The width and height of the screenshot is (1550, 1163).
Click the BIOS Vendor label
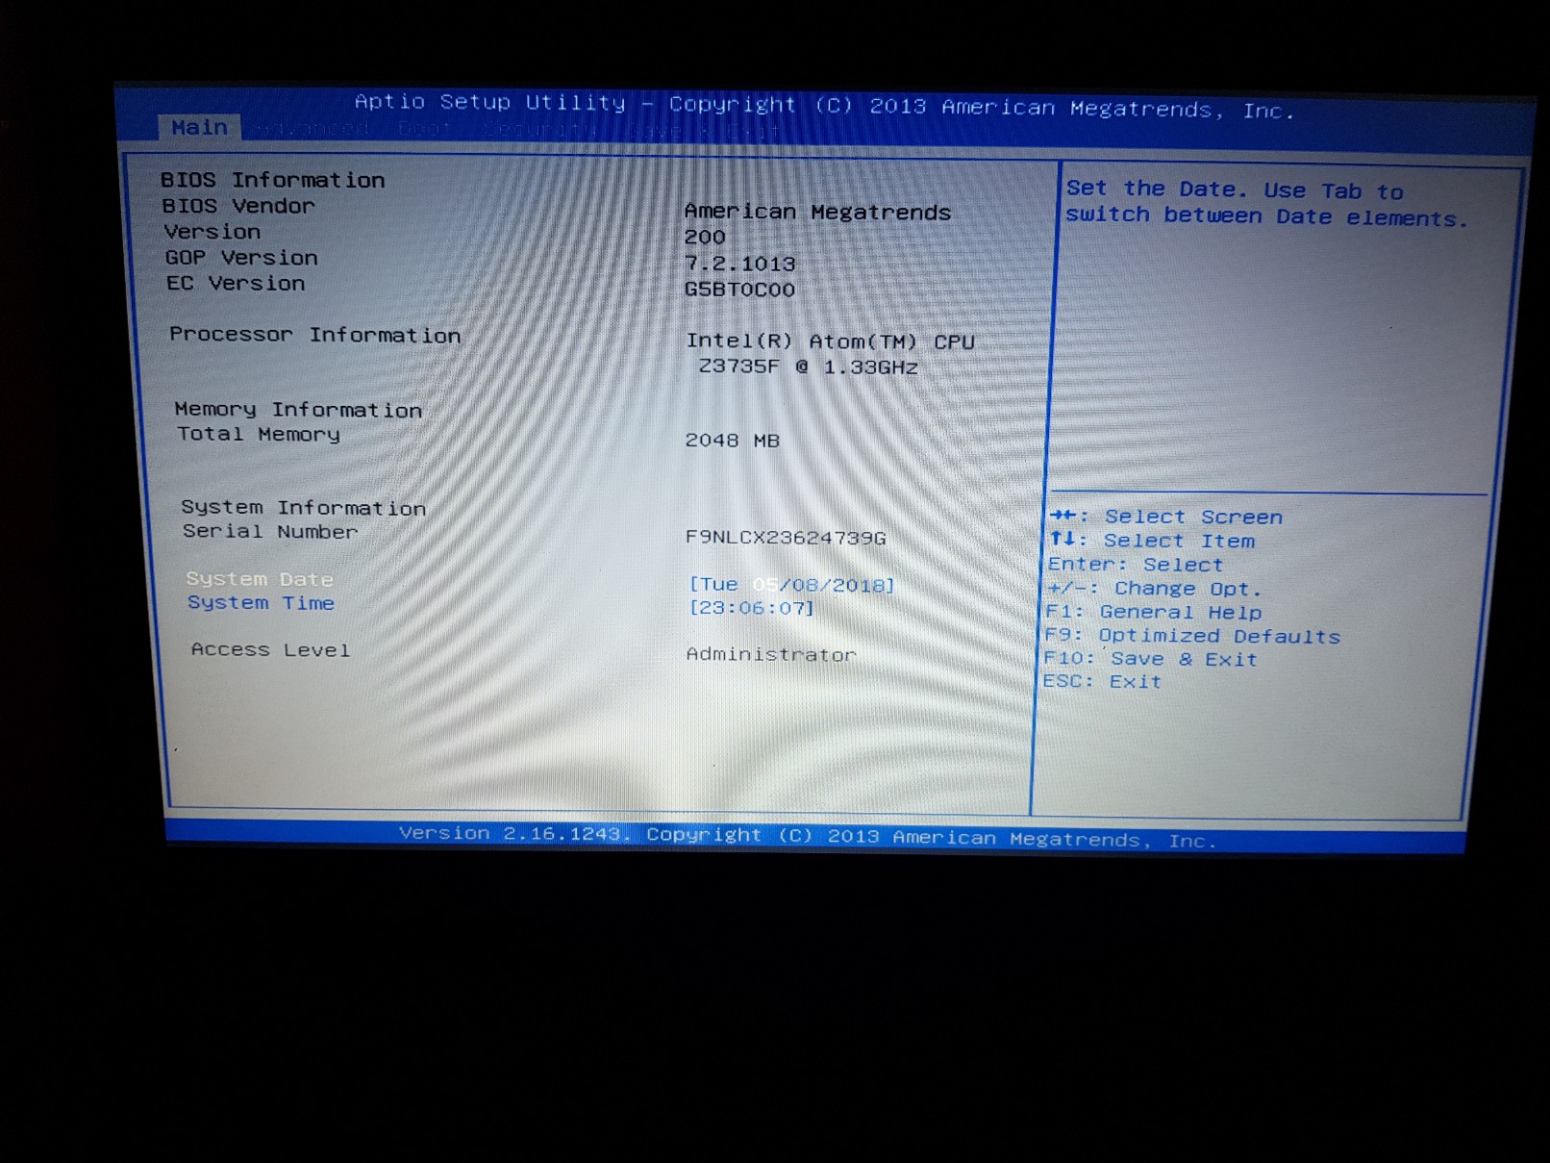point(238,206)
